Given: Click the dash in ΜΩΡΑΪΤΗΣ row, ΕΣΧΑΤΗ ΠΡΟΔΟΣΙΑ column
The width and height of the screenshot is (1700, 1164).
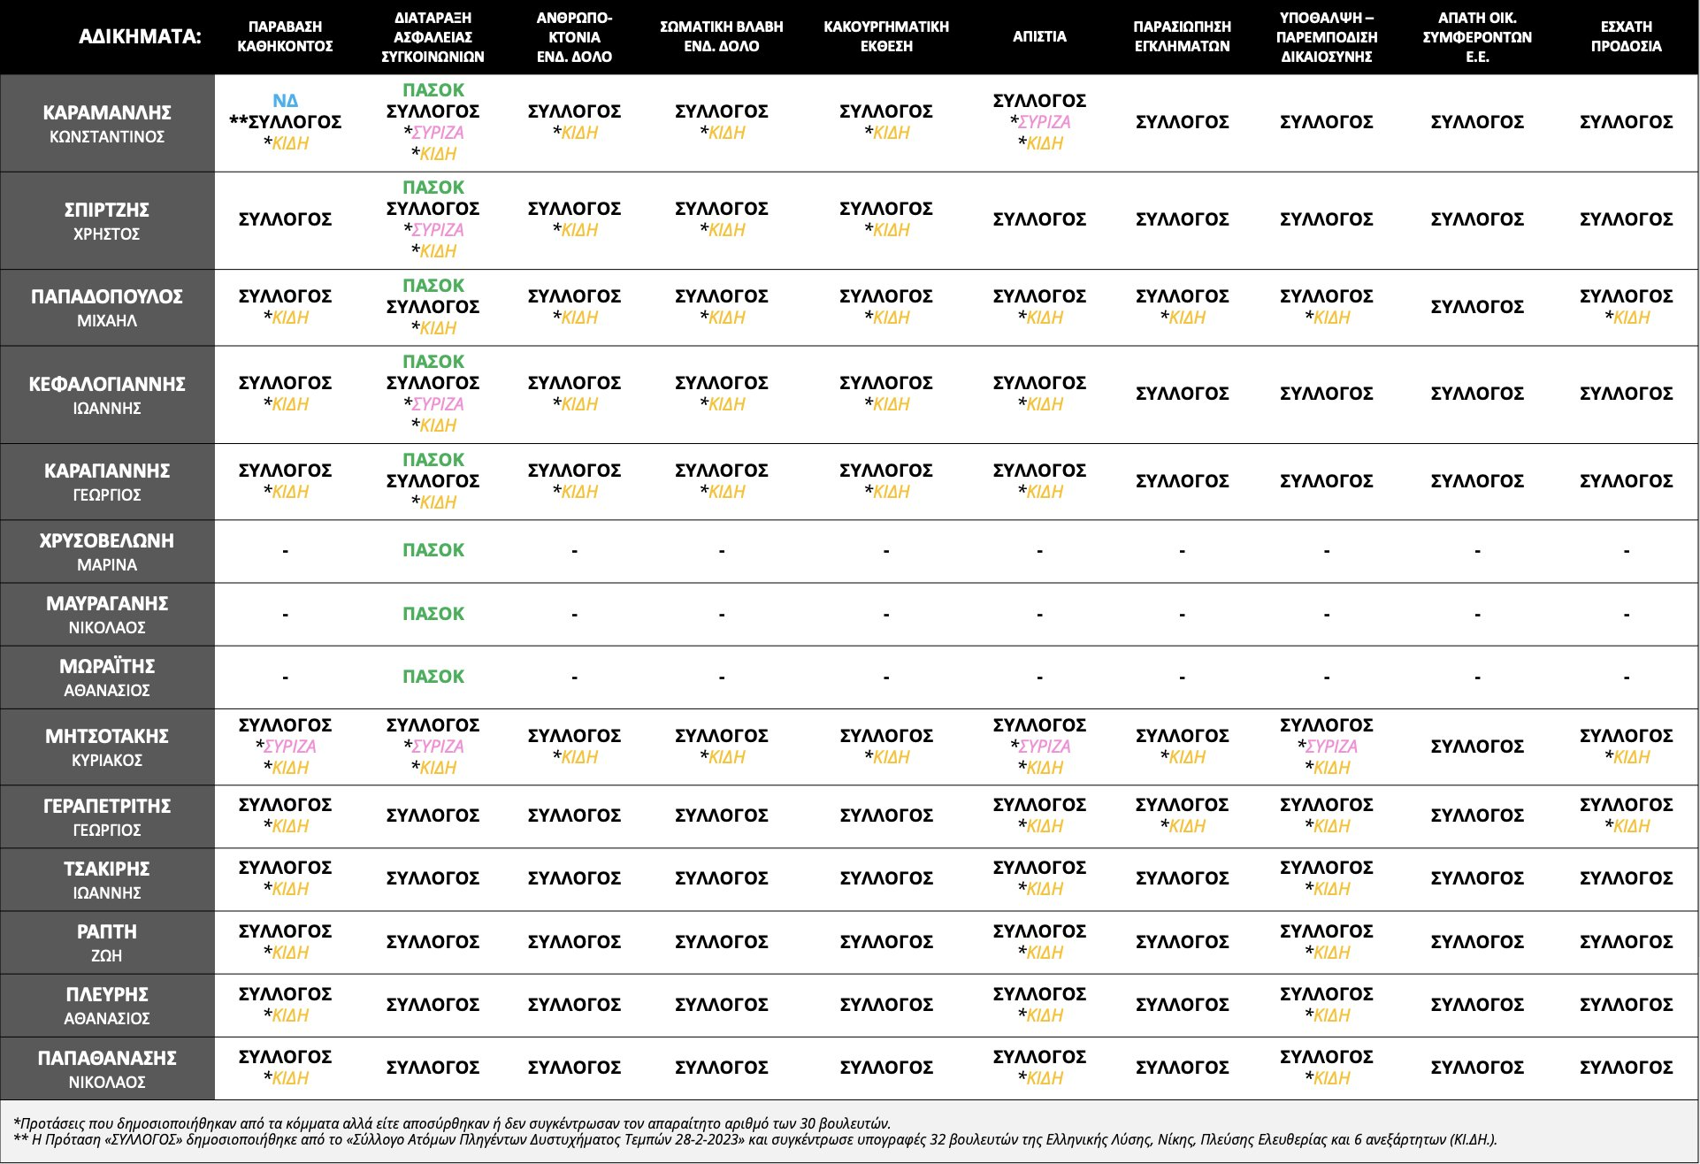Looking at the screenshot, I should point(1626,678).
